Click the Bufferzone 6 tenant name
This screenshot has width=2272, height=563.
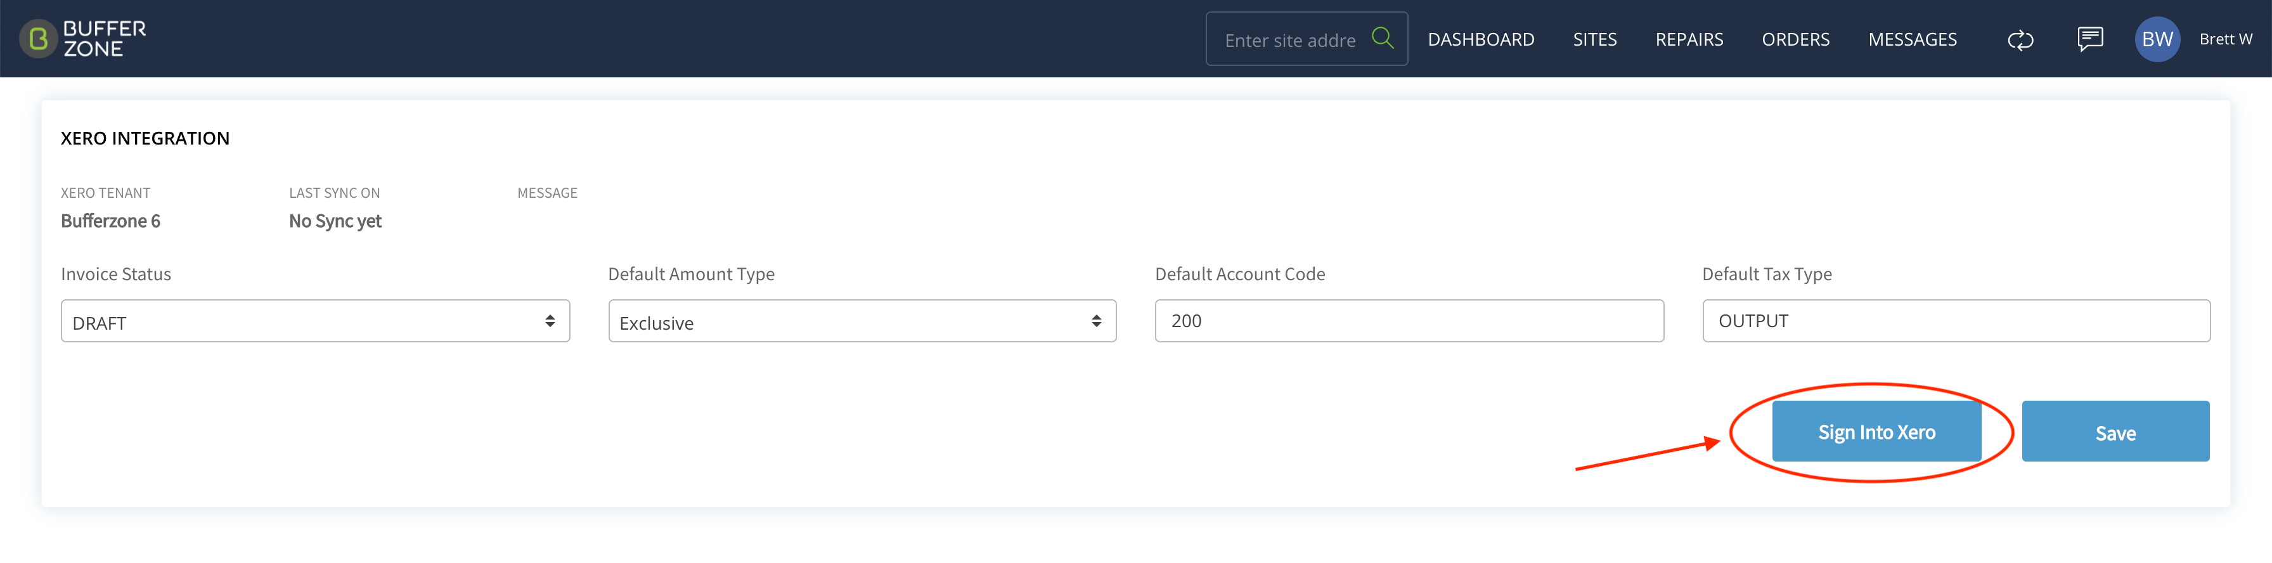click(110, 221)
